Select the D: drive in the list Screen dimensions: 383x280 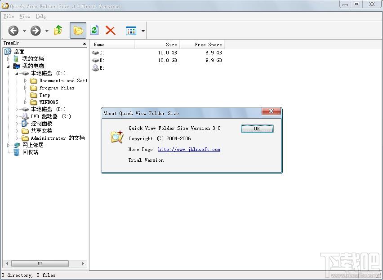point(102,60)
